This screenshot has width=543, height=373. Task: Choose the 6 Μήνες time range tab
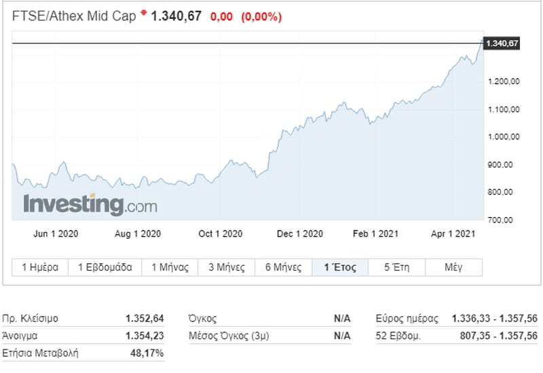coord(284,267)
